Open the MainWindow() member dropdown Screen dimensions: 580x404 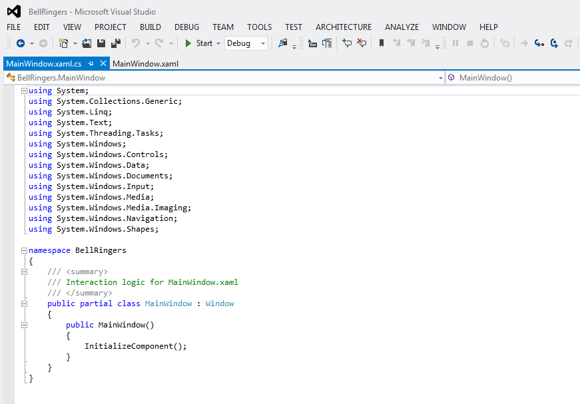(x=513, y=78)
